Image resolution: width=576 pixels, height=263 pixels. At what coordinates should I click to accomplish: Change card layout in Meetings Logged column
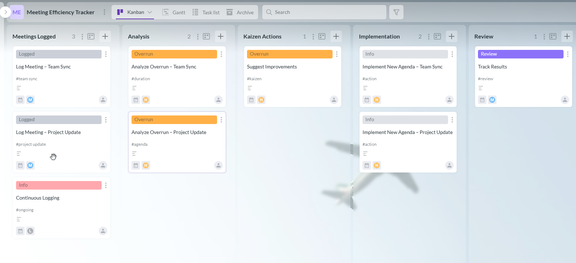[91, 36]
